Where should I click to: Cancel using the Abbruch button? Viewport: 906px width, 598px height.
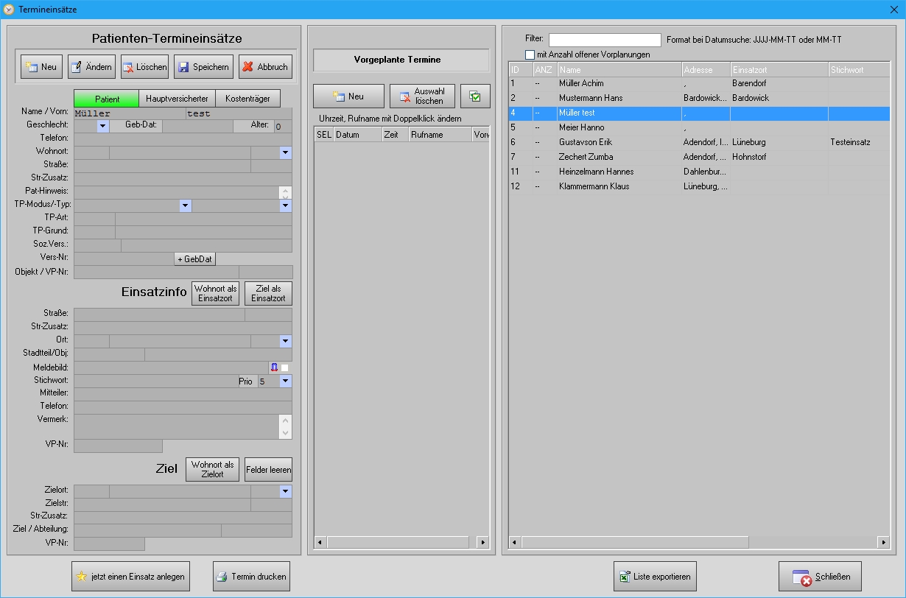[265, 67]
